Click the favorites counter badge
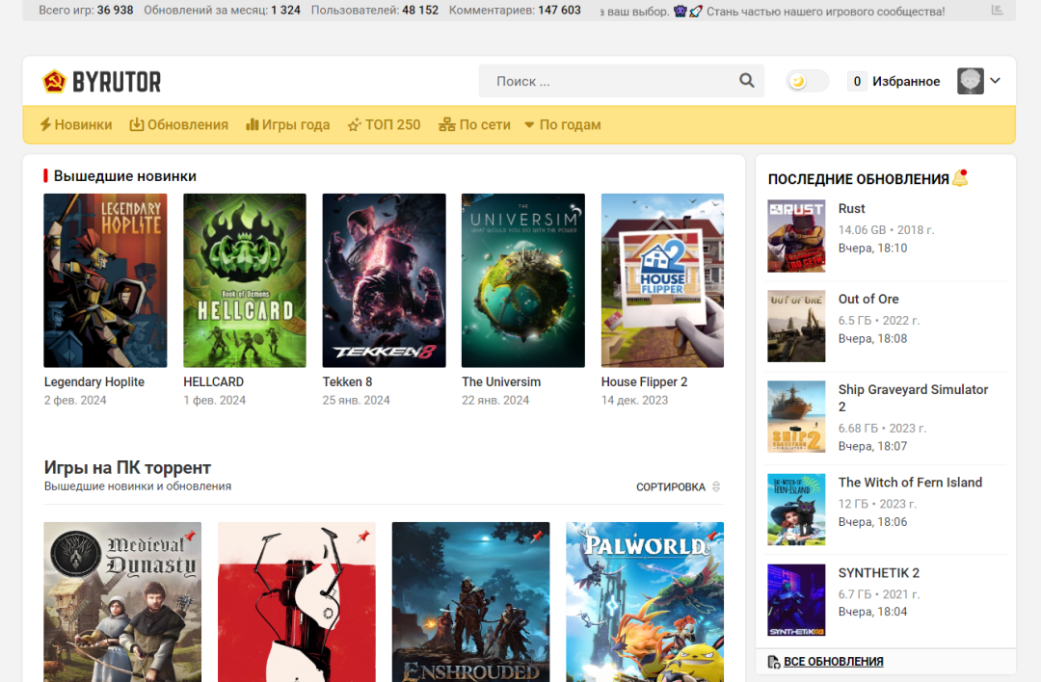The height and width of the screenshot is (682, 1041). [x=857, y=81]
